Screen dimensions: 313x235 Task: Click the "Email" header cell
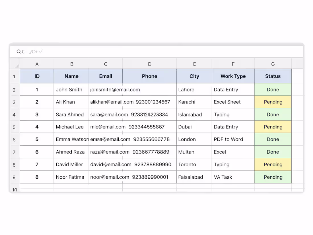[x=106, y=76]
